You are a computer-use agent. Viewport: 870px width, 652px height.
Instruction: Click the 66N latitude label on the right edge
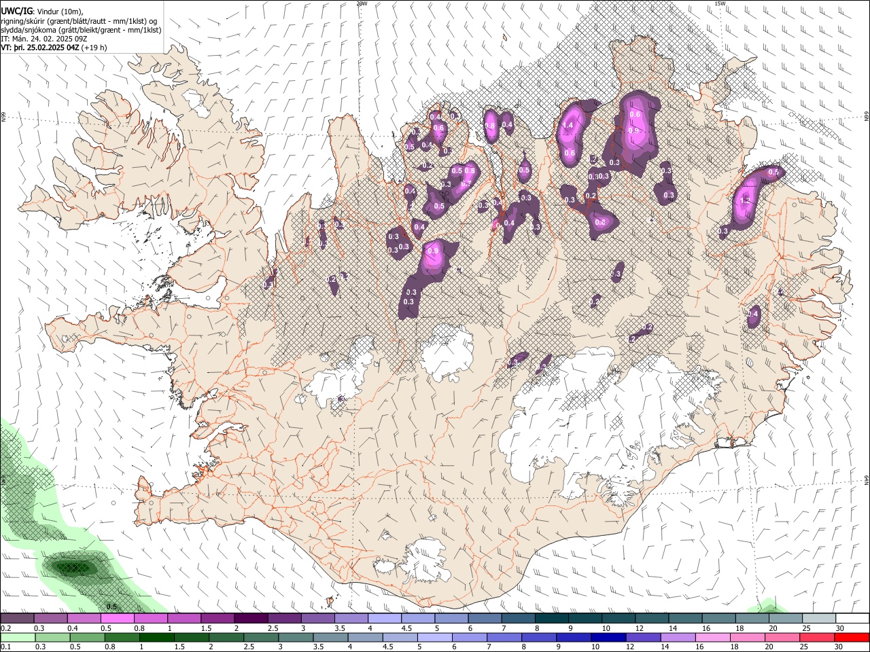pyautogui.click(x=867, y=117)
